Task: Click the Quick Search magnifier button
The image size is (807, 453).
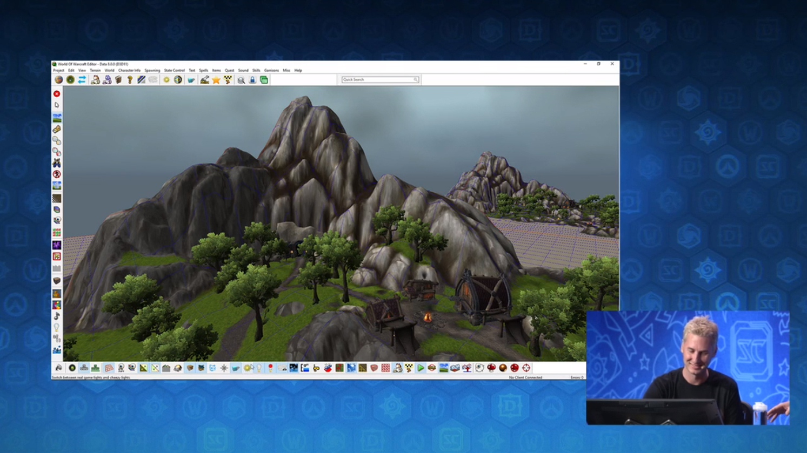Action: pos(416,79)
